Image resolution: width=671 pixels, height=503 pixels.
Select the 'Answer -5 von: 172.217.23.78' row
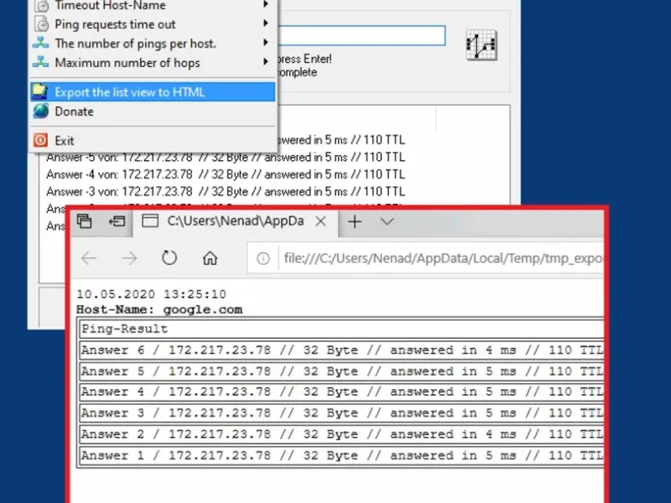(x=226, y=158)
